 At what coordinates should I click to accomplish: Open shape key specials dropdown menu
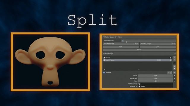coord(175,63)
